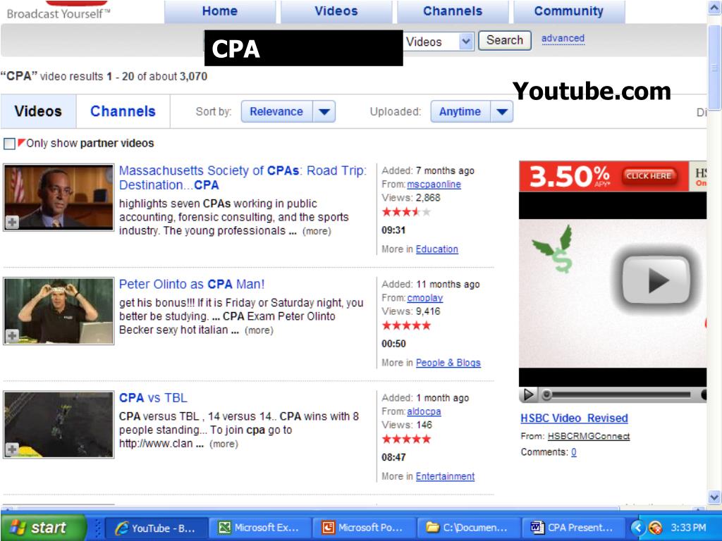The width and height of the screenshot is (722, 541).
Task: Open Peter Olinto CPA Man thumbnail
Action: pos(59,311)
